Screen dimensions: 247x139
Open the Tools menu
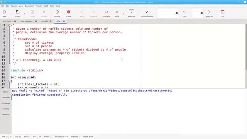click(52, 6)
